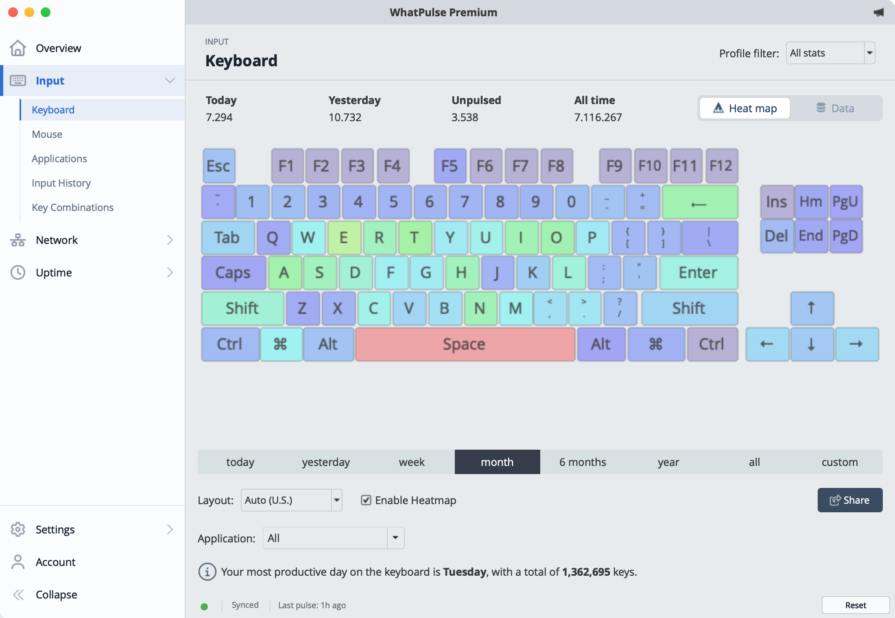The image size is (895, 618).
Task: Click the Reset button
Action: (856, 605)
